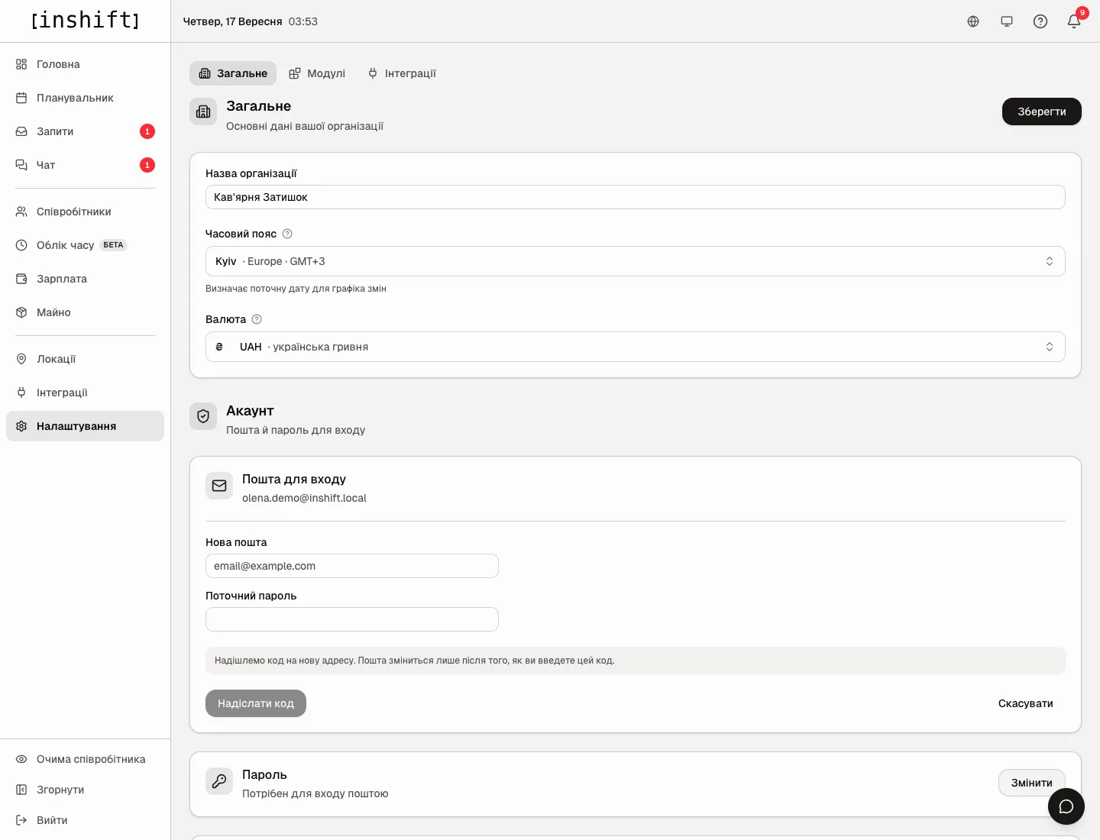Click the Нова пошта input field

(352, 566)
